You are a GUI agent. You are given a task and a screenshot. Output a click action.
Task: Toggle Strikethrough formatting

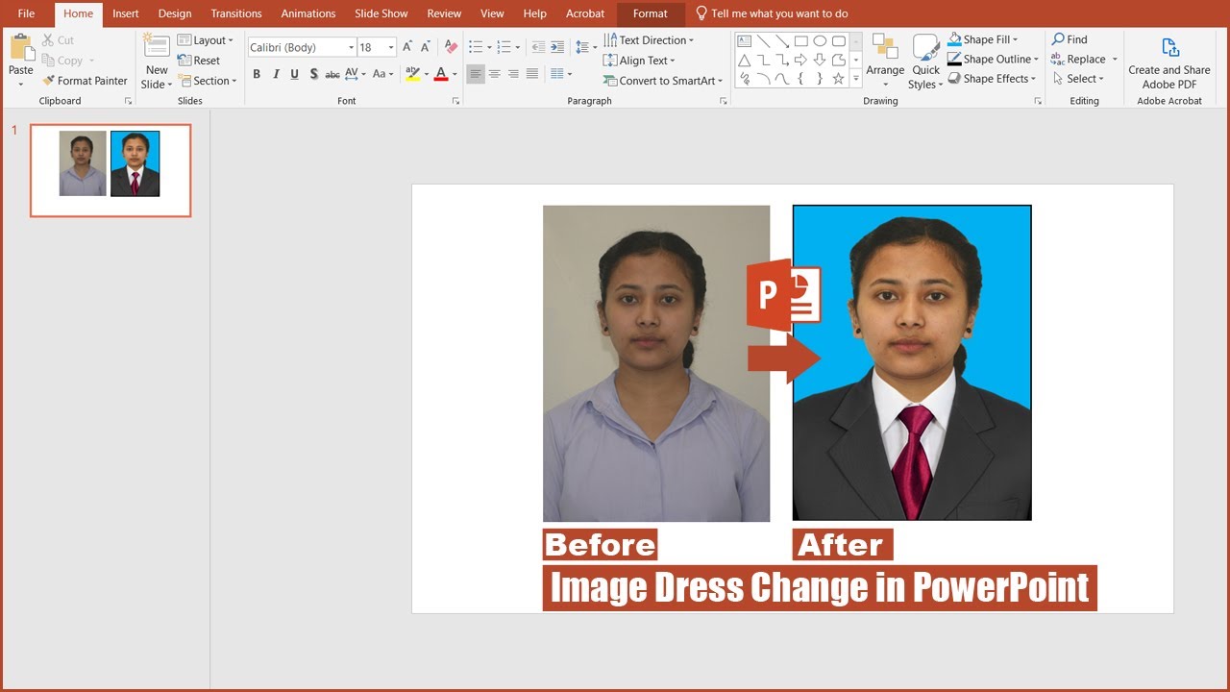point(332,74)
